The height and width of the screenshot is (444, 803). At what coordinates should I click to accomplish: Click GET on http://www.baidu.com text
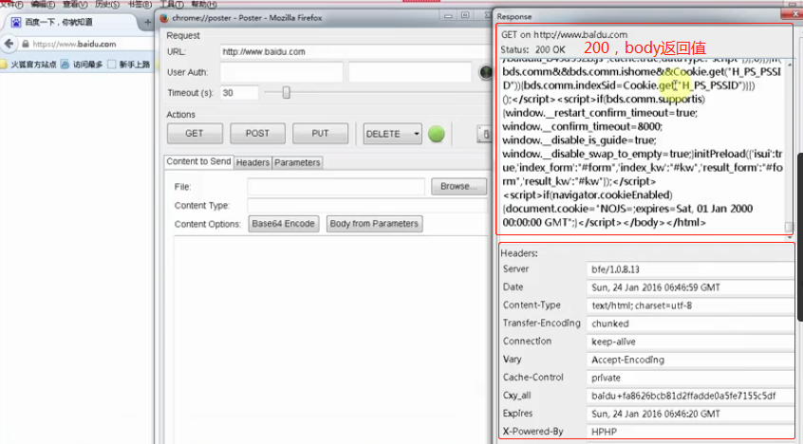pos(564,35)
